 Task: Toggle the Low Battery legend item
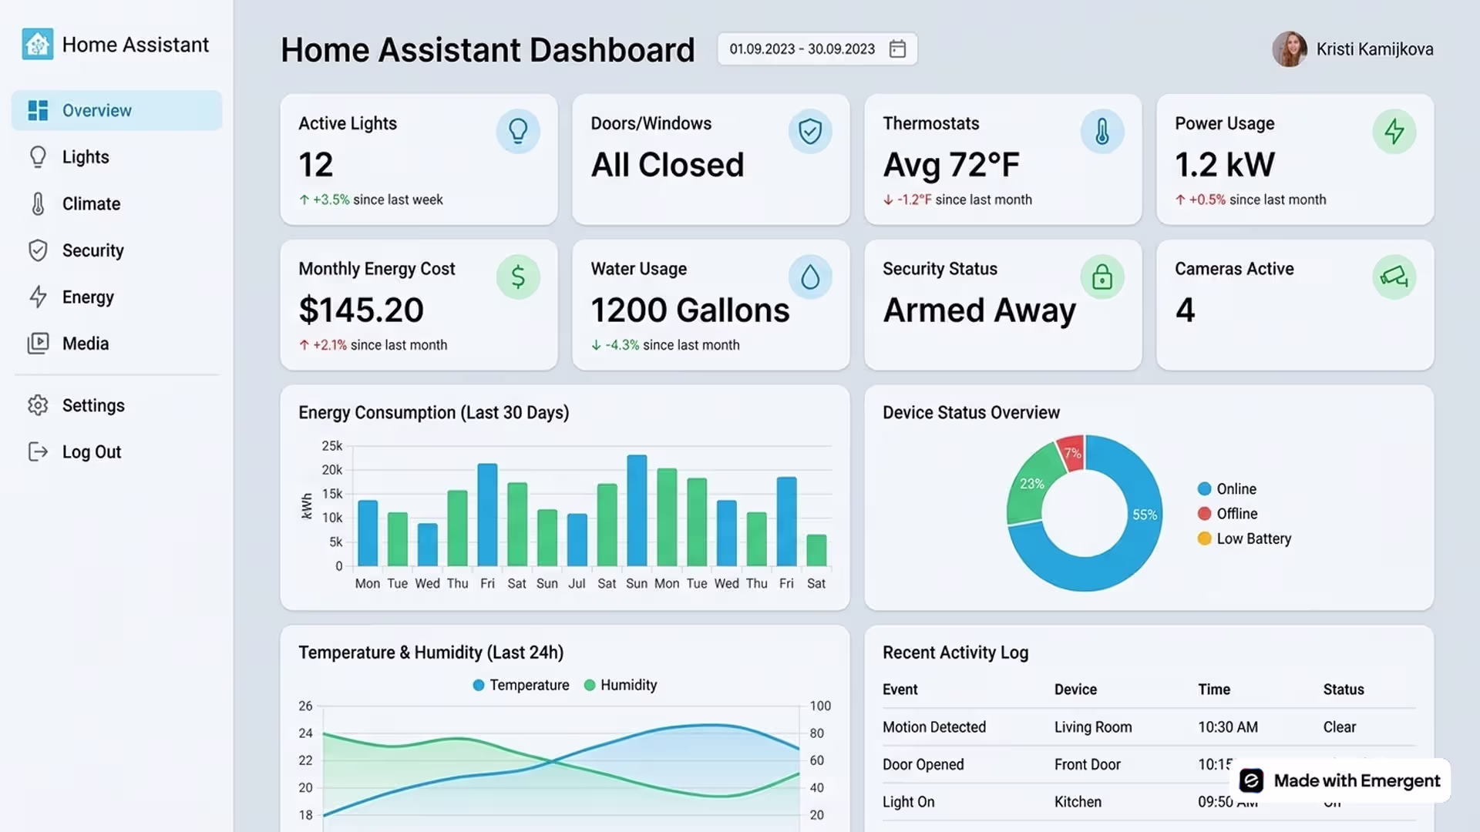[1244, 539]
